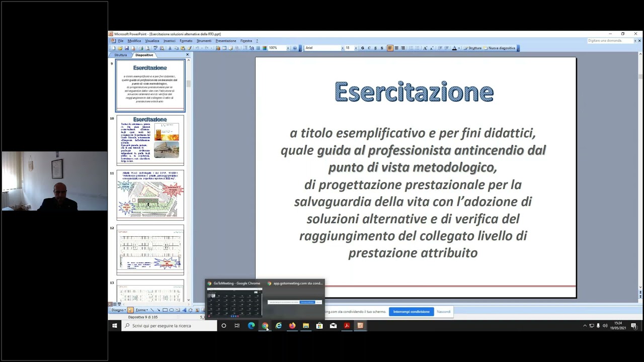
Task: Select the Oval drawing tool
Action: (x=172, y=310)
